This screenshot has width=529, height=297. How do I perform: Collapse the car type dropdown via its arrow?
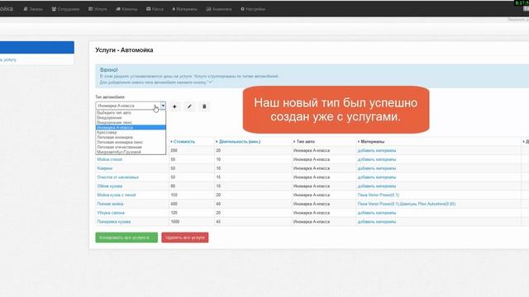click(163, 106)
